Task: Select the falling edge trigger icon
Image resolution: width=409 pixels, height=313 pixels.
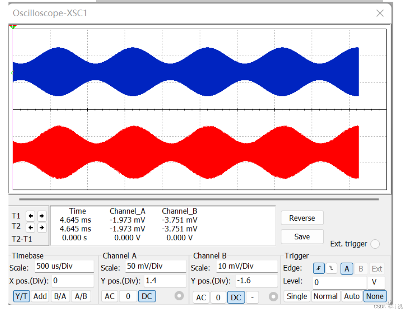Action: (331, 268)
